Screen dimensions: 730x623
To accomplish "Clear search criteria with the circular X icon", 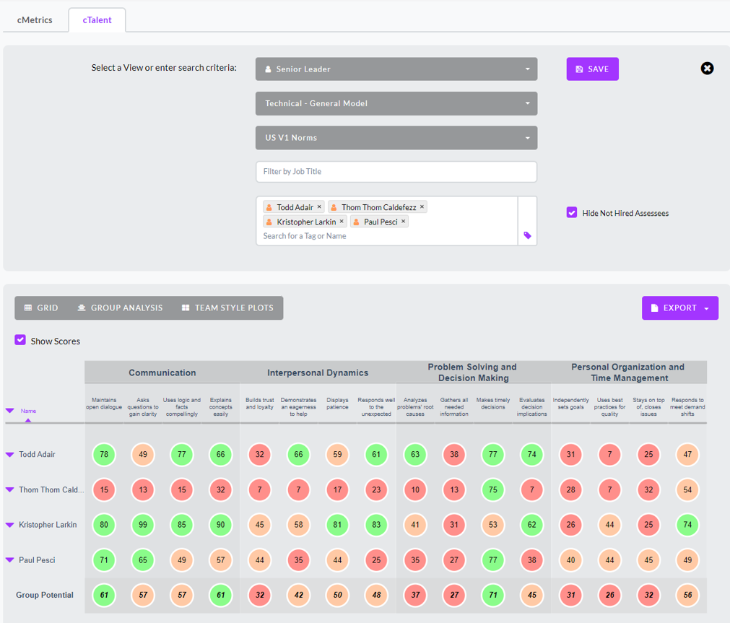I will pyautogui.click(x=707, y=69).
